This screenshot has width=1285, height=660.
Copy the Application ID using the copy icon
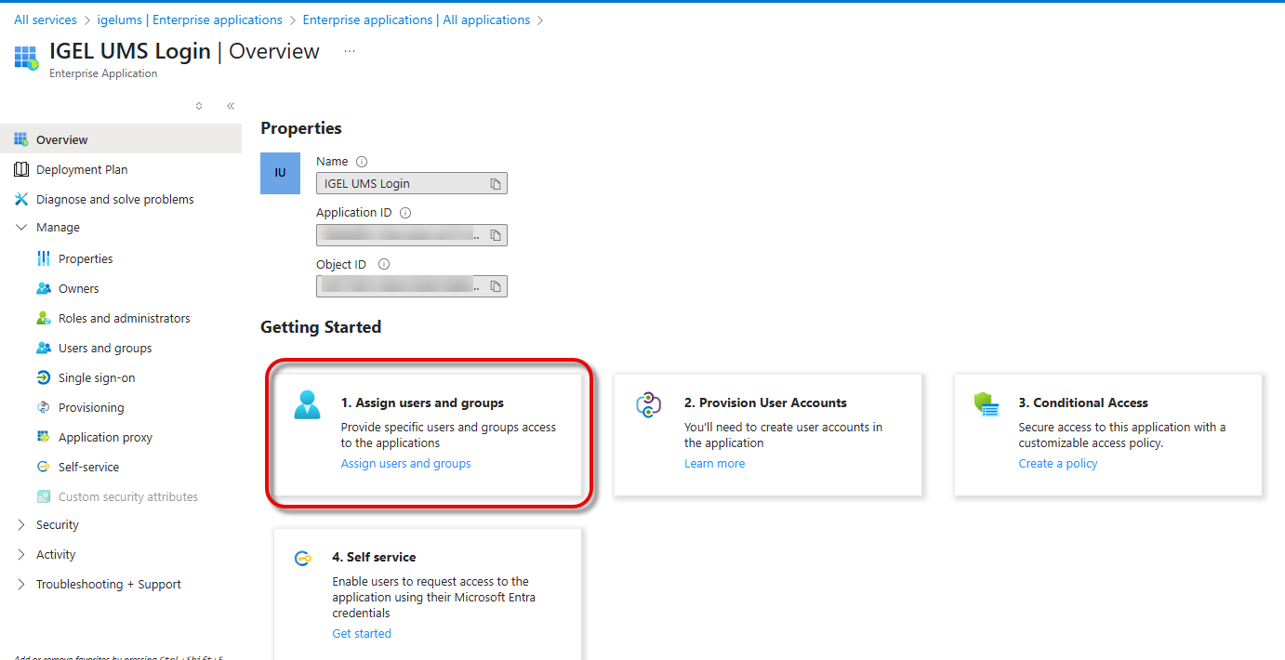[497, 234]
